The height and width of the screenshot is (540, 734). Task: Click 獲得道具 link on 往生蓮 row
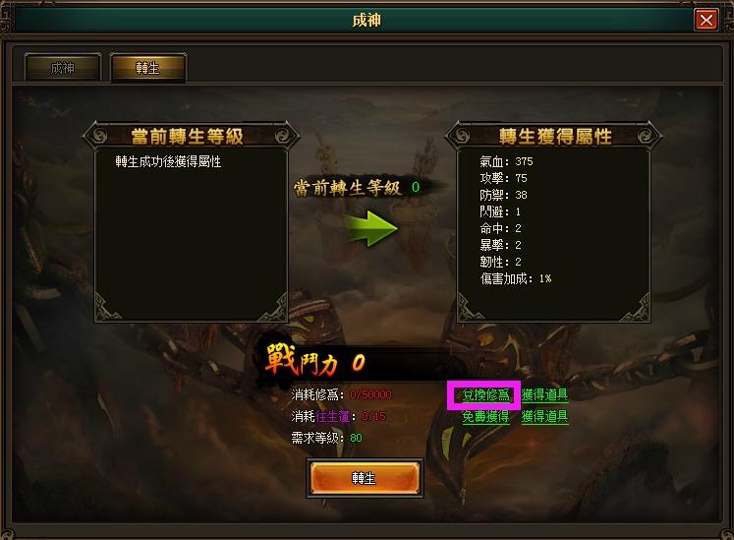tap(545, 417)
